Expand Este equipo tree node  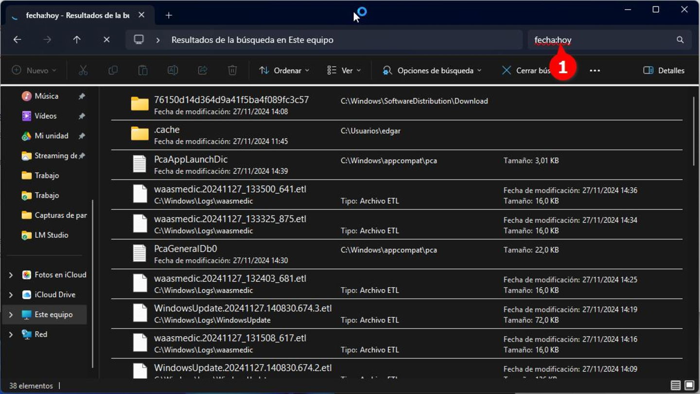(x=11, y=314)
